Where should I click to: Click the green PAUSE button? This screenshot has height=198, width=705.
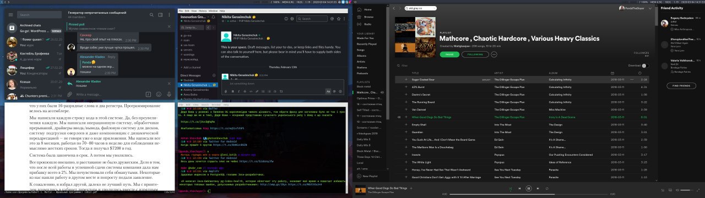(450, 54)
